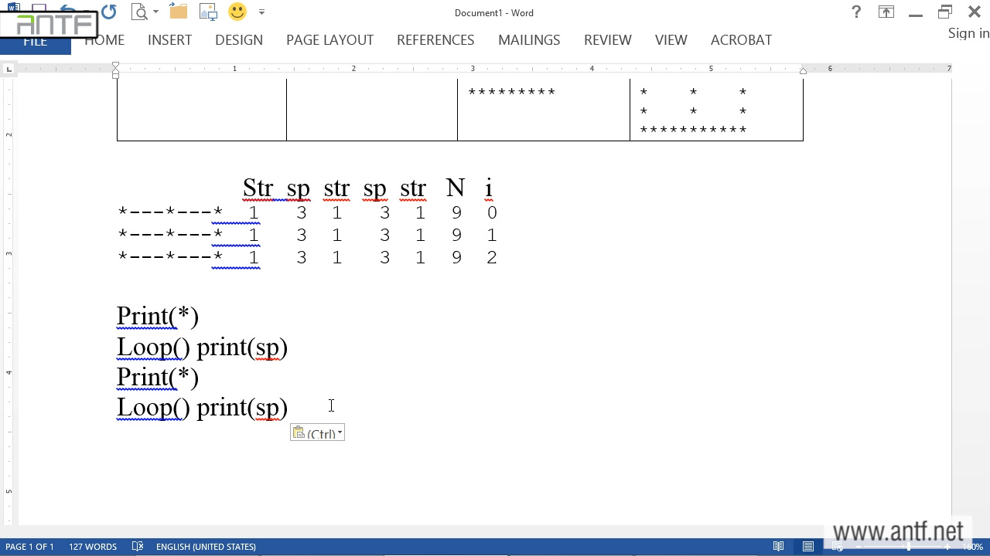Open the PAGE LAYOUT ribbon tab
Screen dimensions: 990x556
pyautogui.click(x=329, y=40)
